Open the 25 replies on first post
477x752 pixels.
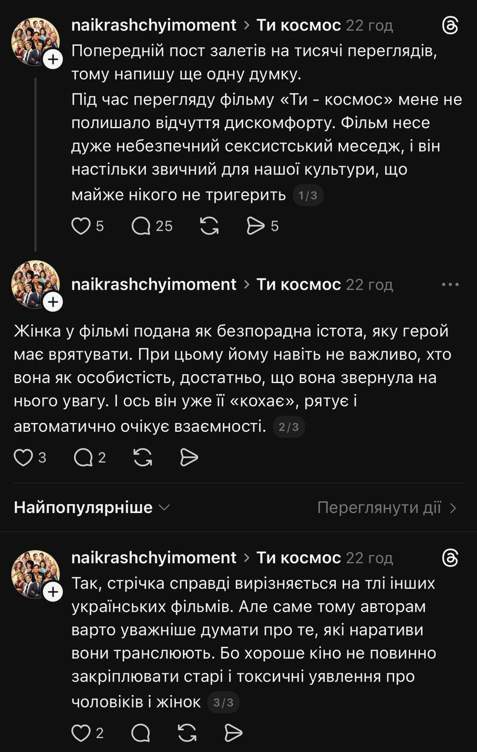pos(141,226)
